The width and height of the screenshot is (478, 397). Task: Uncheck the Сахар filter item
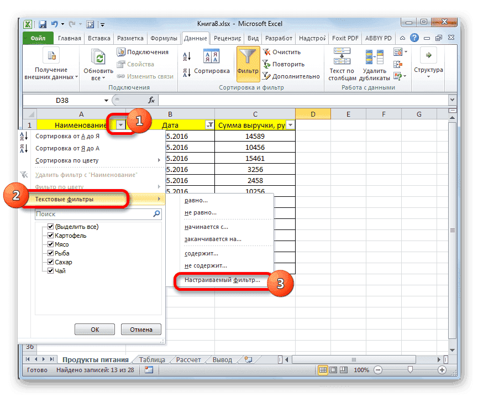point(51,262)
